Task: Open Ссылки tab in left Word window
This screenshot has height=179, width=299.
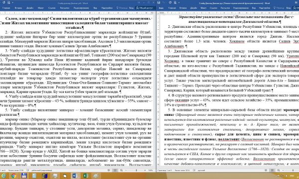Action: coord(52,8)
